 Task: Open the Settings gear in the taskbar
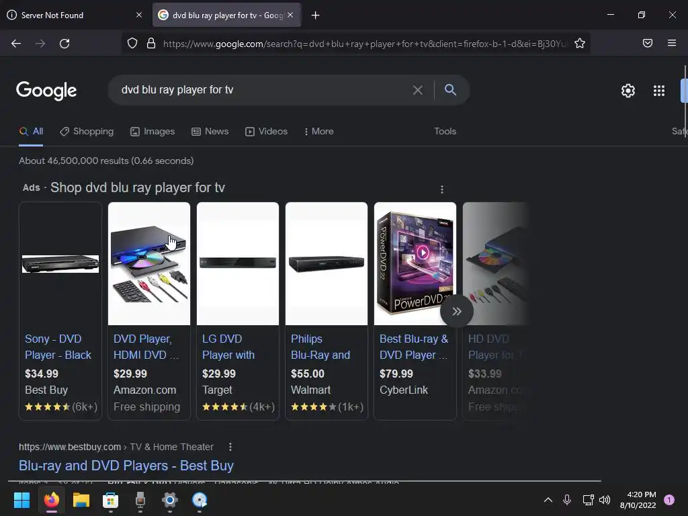[x=170, y=500]
